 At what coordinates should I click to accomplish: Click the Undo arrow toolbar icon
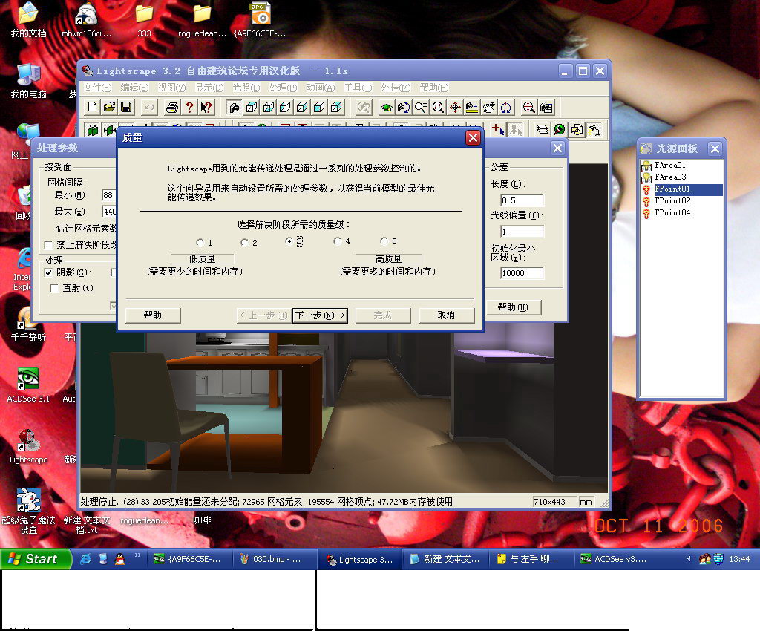pos(149,107)
